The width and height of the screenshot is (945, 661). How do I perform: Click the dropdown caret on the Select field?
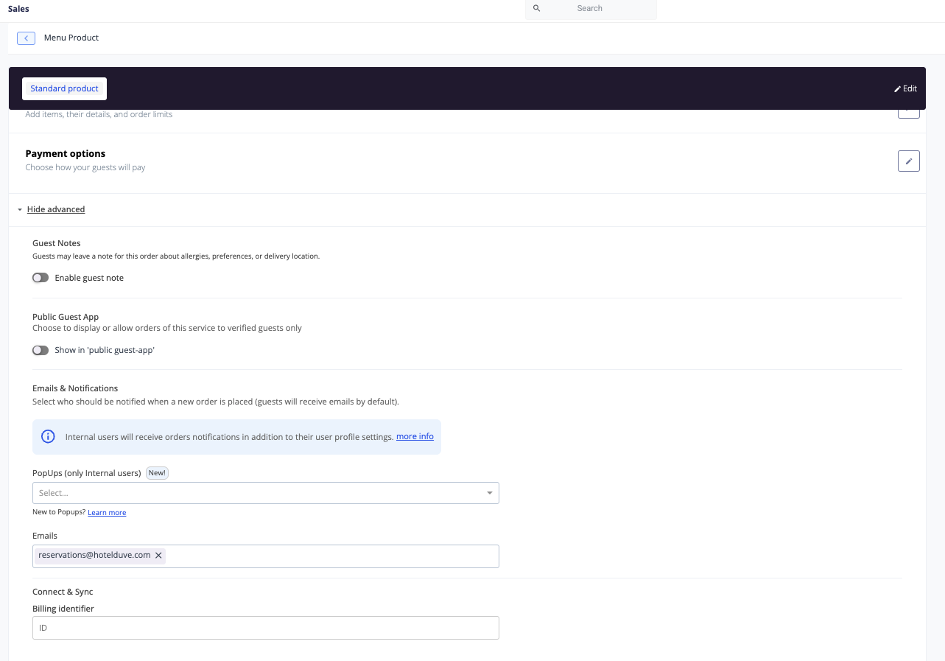click(489, 492)
